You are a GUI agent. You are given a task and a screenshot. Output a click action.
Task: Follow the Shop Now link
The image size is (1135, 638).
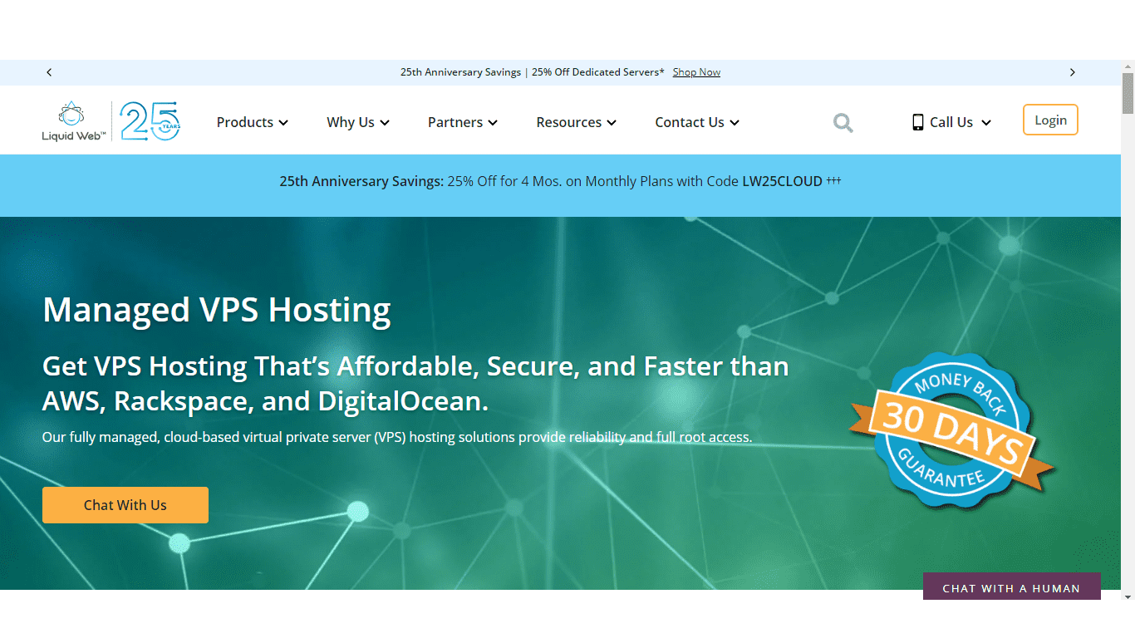(x=696, y=72)
